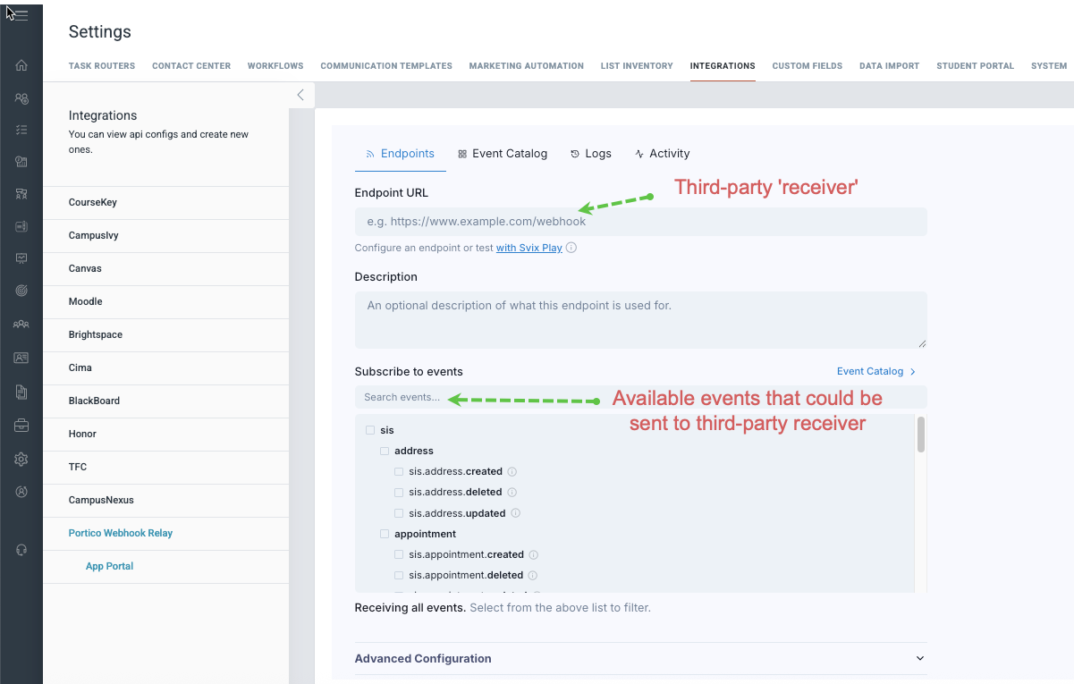Open the settings gear icon in the sidebar

point(21,459)
